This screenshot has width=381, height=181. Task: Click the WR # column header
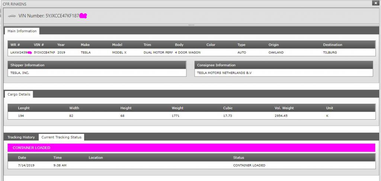coord(15,45)
